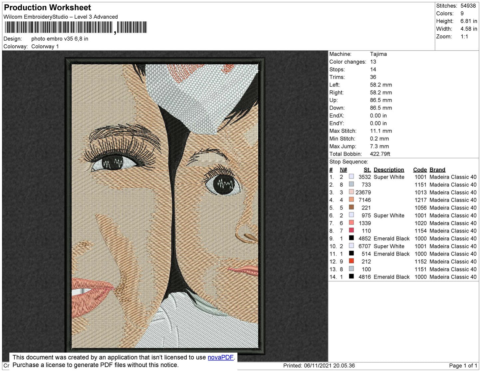This screenshot has height=372, width=481.
Task: Click the 'N#' column header
Action: [344, 170]
